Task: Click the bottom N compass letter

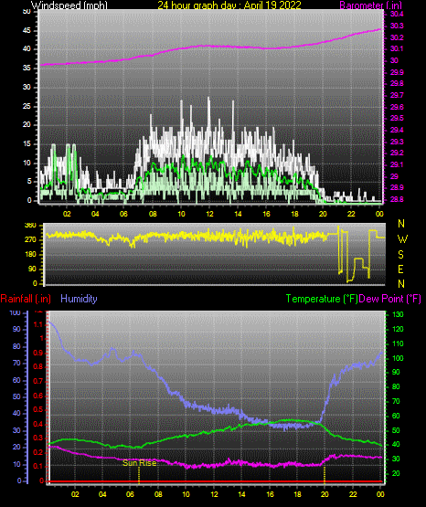Action: tap(401, 284)
